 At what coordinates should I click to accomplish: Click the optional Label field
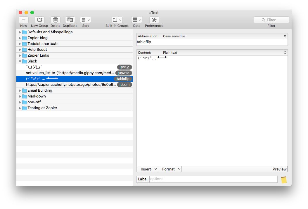coord(214,179)
